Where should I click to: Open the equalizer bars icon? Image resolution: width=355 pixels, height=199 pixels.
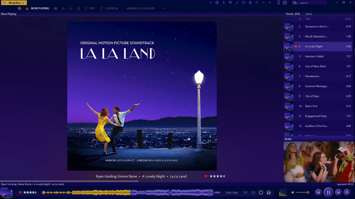[x=245, y=192]
